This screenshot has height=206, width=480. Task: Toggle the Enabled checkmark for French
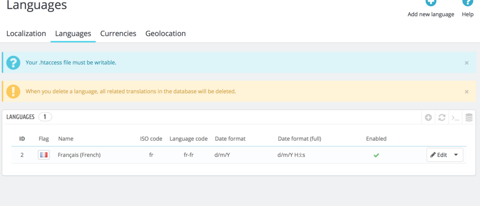point(376,155)
